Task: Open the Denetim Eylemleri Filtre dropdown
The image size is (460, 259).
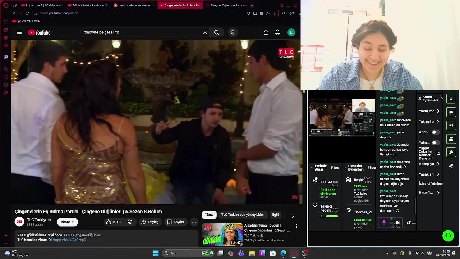Action: click(x=372, y=168)
